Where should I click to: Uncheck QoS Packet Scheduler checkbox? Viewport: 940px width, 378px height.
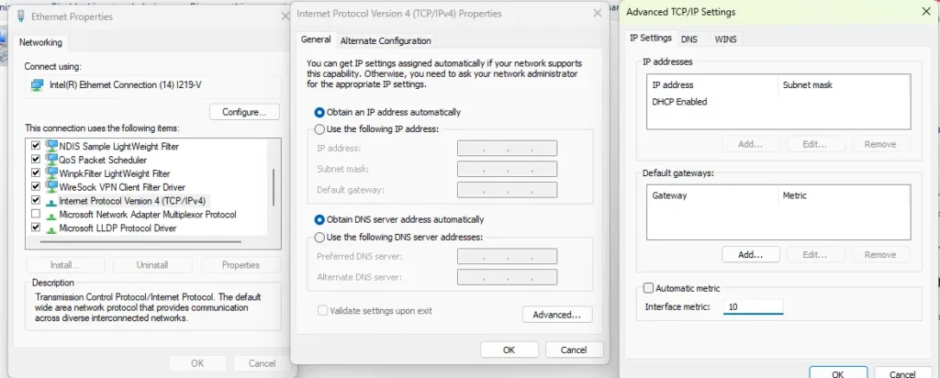[36, 160]
